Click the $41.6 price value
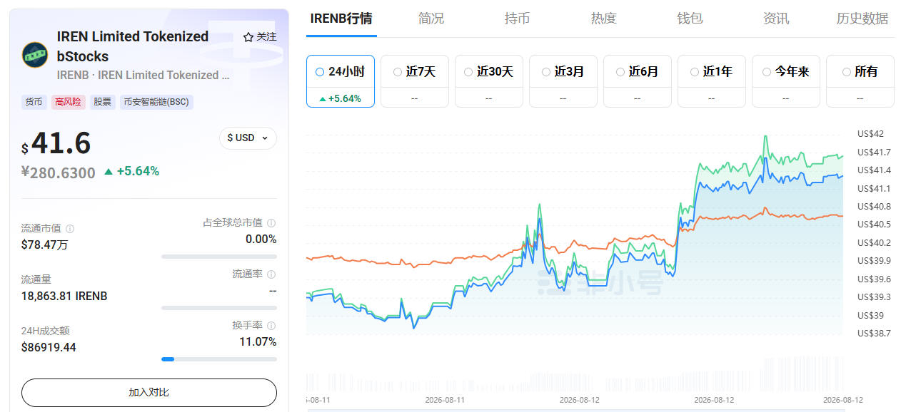901x412 pixels. (56, 143)
